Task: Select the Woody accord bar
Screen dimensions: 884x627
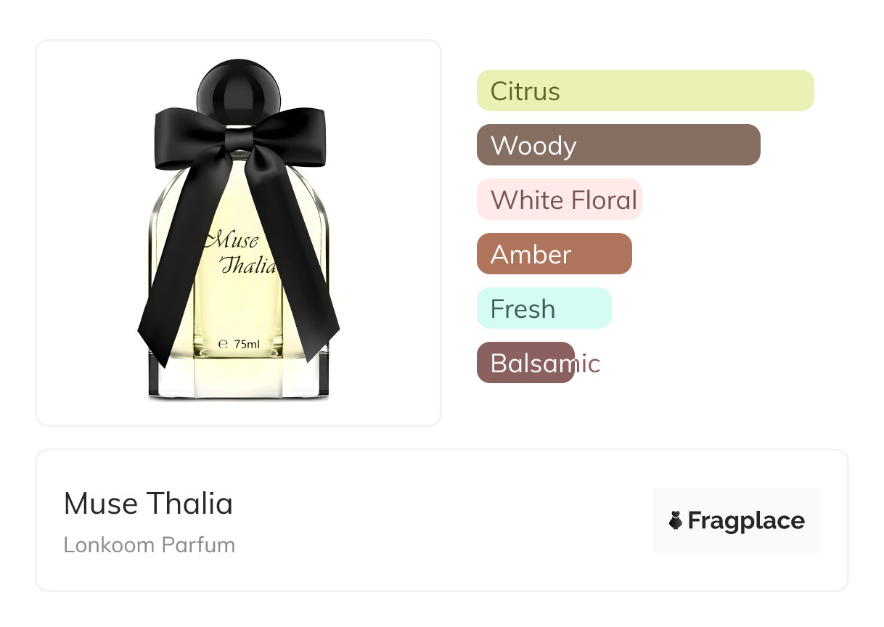Action: point(618,145)
